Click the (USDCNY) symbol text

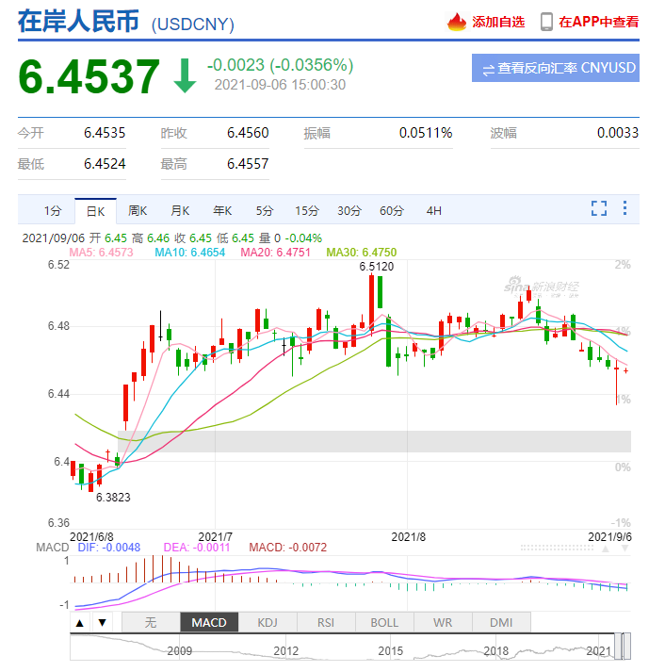coord(193,25)
